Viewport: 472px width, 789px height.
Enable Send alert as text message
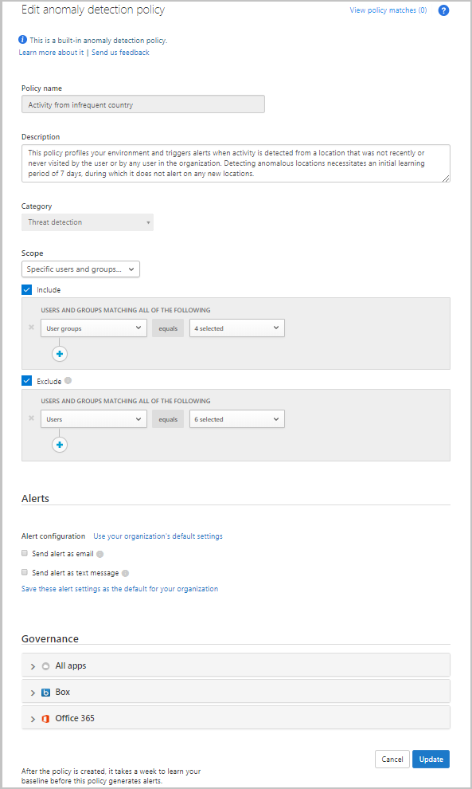(24, 572)
